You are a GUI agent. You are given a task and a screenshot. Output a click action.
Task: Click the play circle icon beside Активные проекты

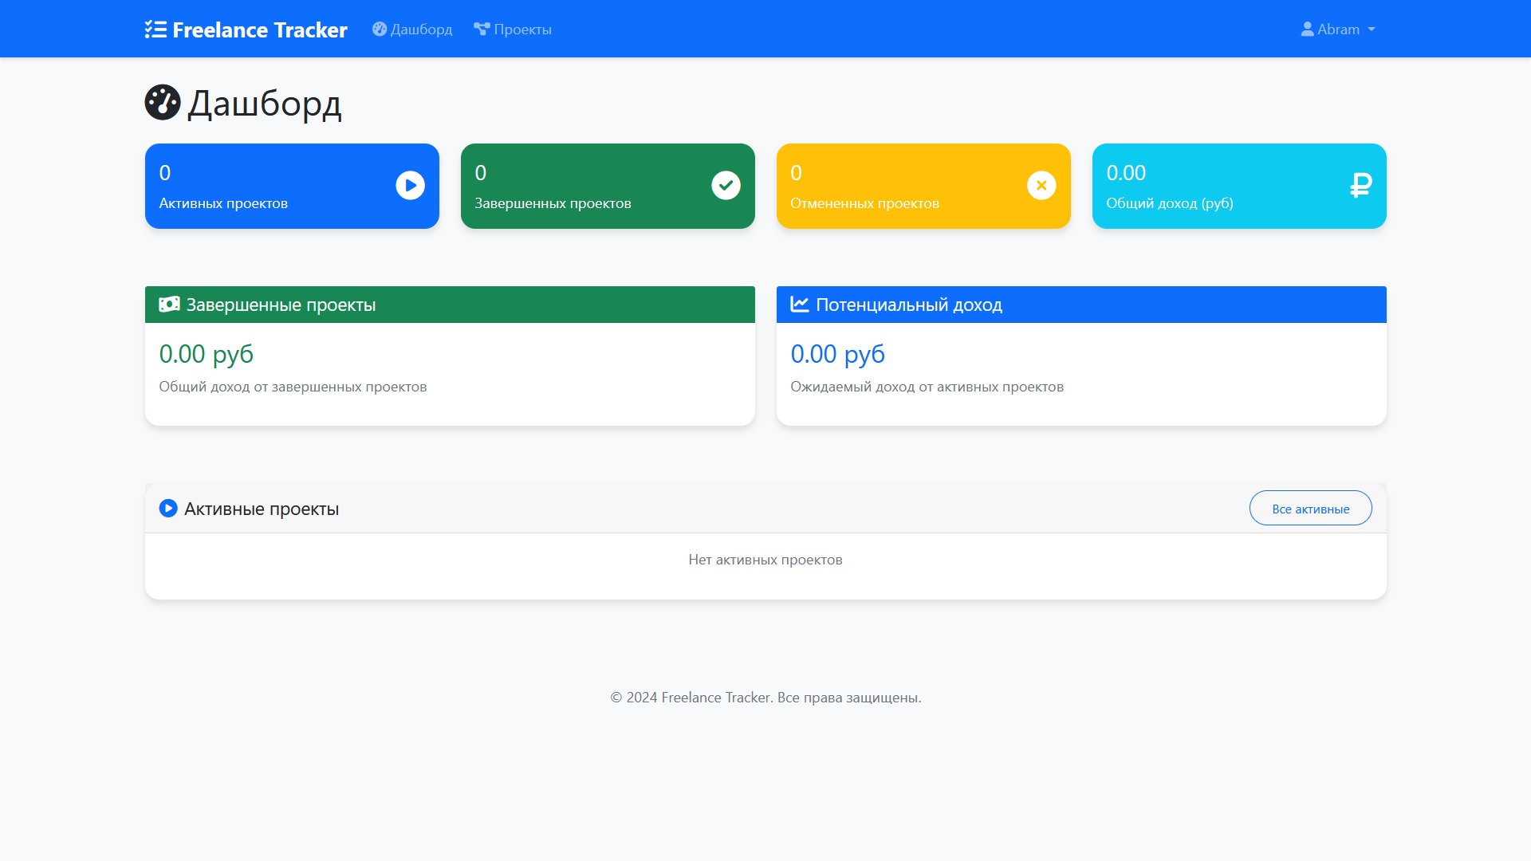168,509
